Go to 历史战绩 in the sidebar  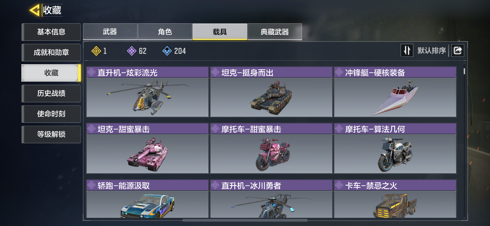[51, 93]
